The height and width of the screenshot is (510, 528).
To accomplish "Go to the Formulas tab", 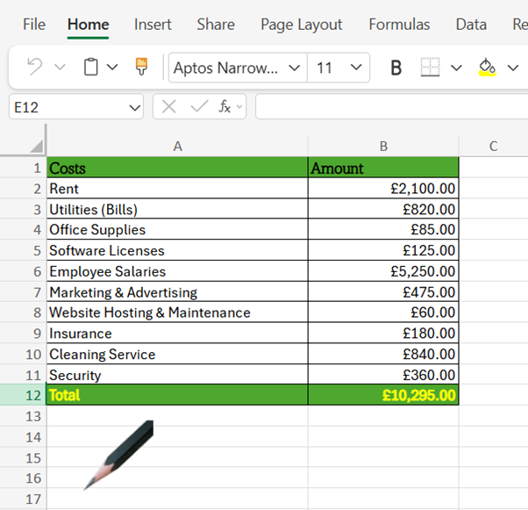I will pos(399,25).
